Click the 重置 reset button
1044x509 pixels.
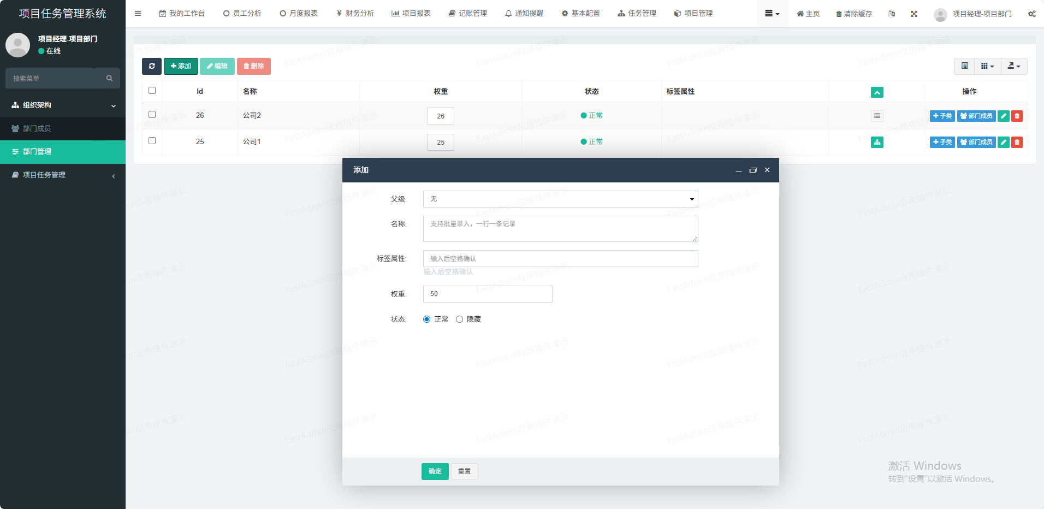[x=464, y=471]
